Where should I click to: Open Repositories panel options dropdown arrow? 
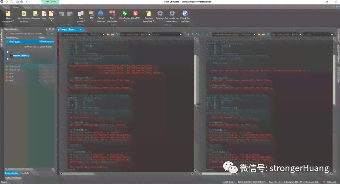pyautogui.click(x=46, y=29)
